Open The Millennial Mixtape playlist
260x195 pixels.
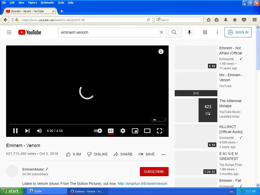pyautogui.click(x=230, y=103)
